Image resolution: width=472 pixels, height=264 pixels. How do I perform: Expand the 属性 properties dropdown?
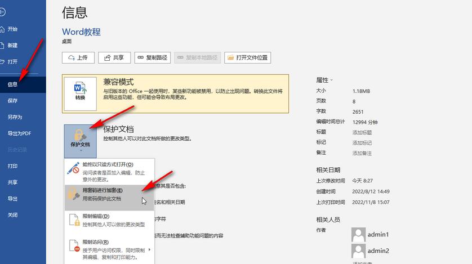point(324,80)
